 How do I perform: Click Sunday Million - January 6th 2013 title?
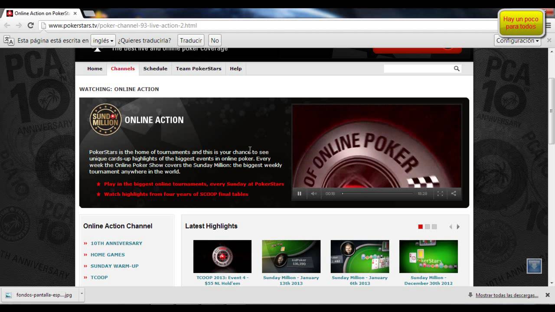click(x=360, y=280)
